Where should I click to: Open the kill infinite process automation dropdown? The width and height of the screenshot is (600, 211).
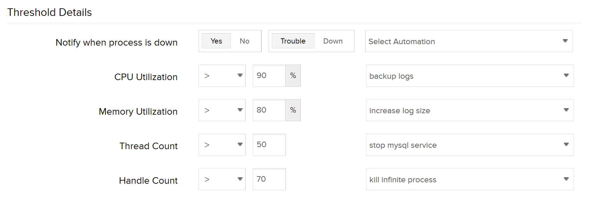(470, 179)
